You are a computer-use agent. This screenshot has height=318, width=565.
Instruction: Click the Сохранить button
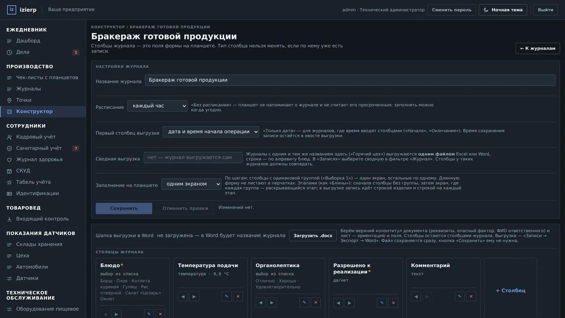[124, 208]
